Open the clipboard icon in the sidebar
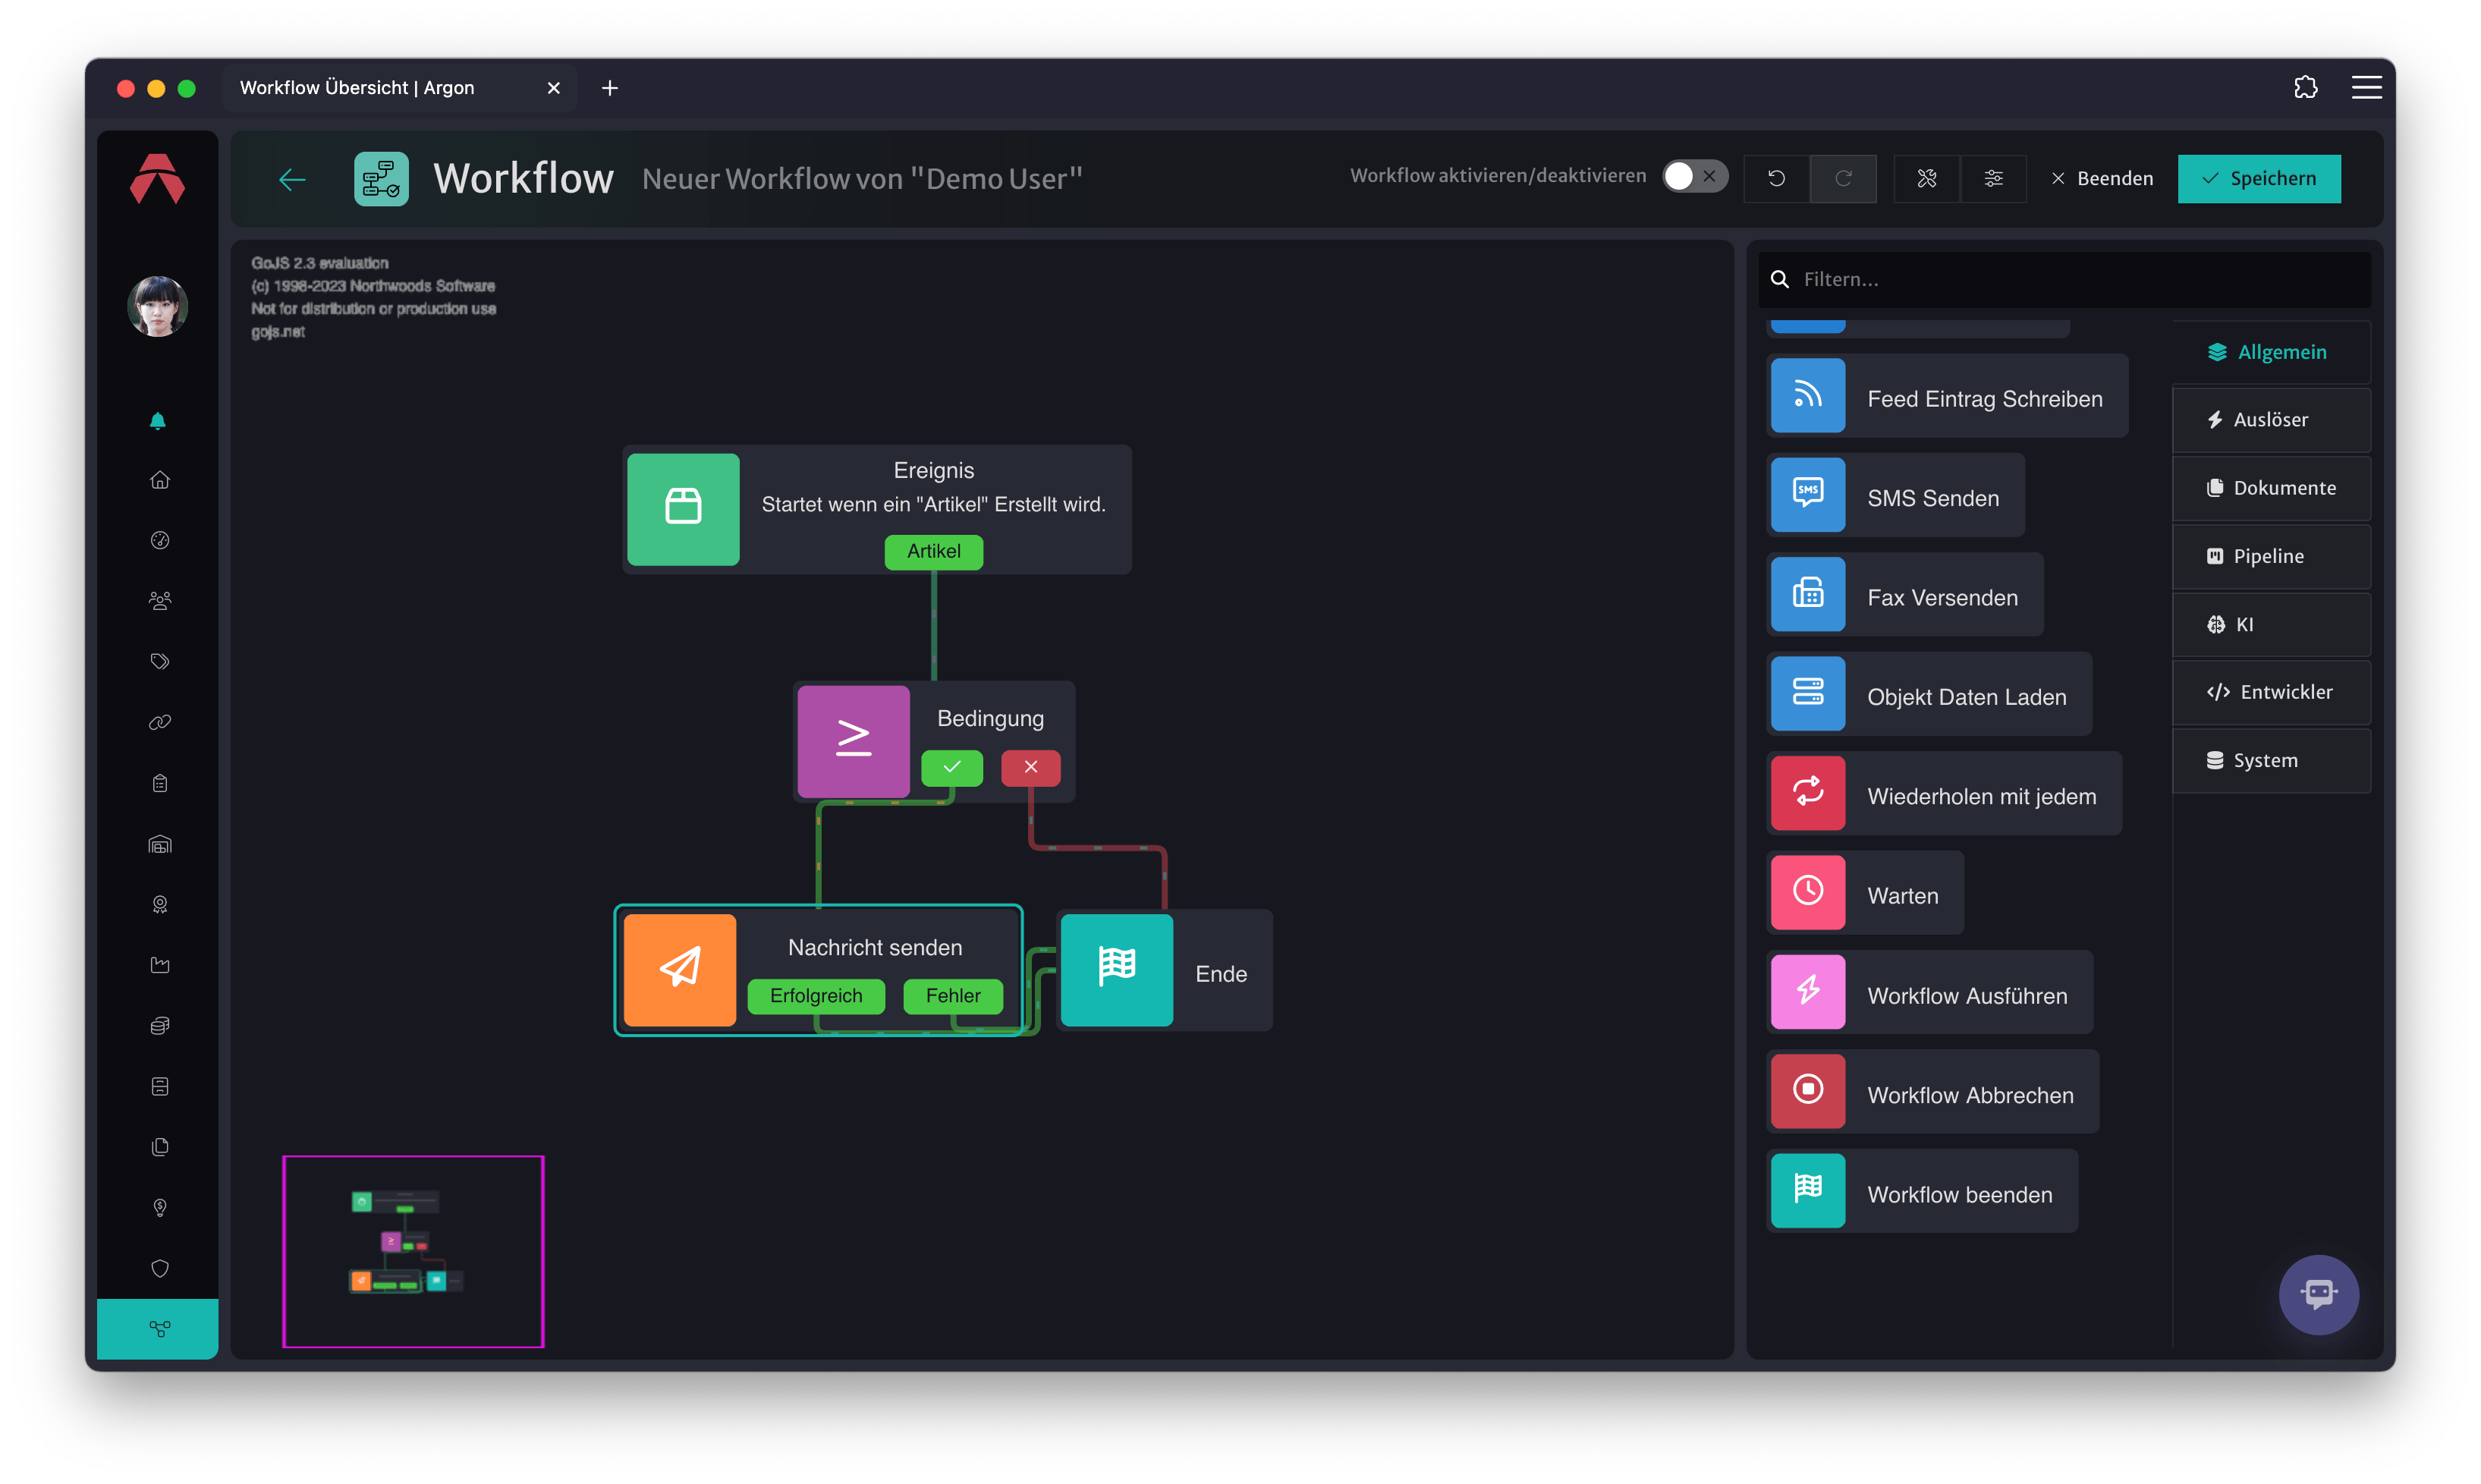Image resolution: width=2481 pixels, height=1484 pixels. click(x=159, y=783)
